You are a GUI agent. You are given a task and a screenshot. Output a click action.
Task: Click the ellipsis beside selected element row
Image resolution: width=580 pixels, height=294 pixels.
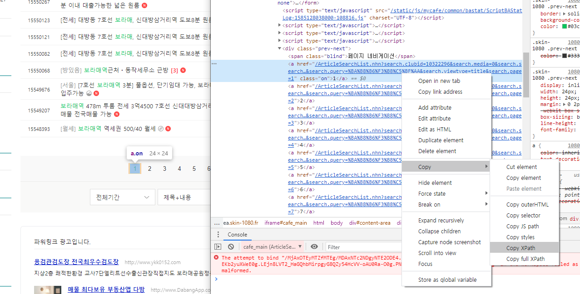[214, 64]
